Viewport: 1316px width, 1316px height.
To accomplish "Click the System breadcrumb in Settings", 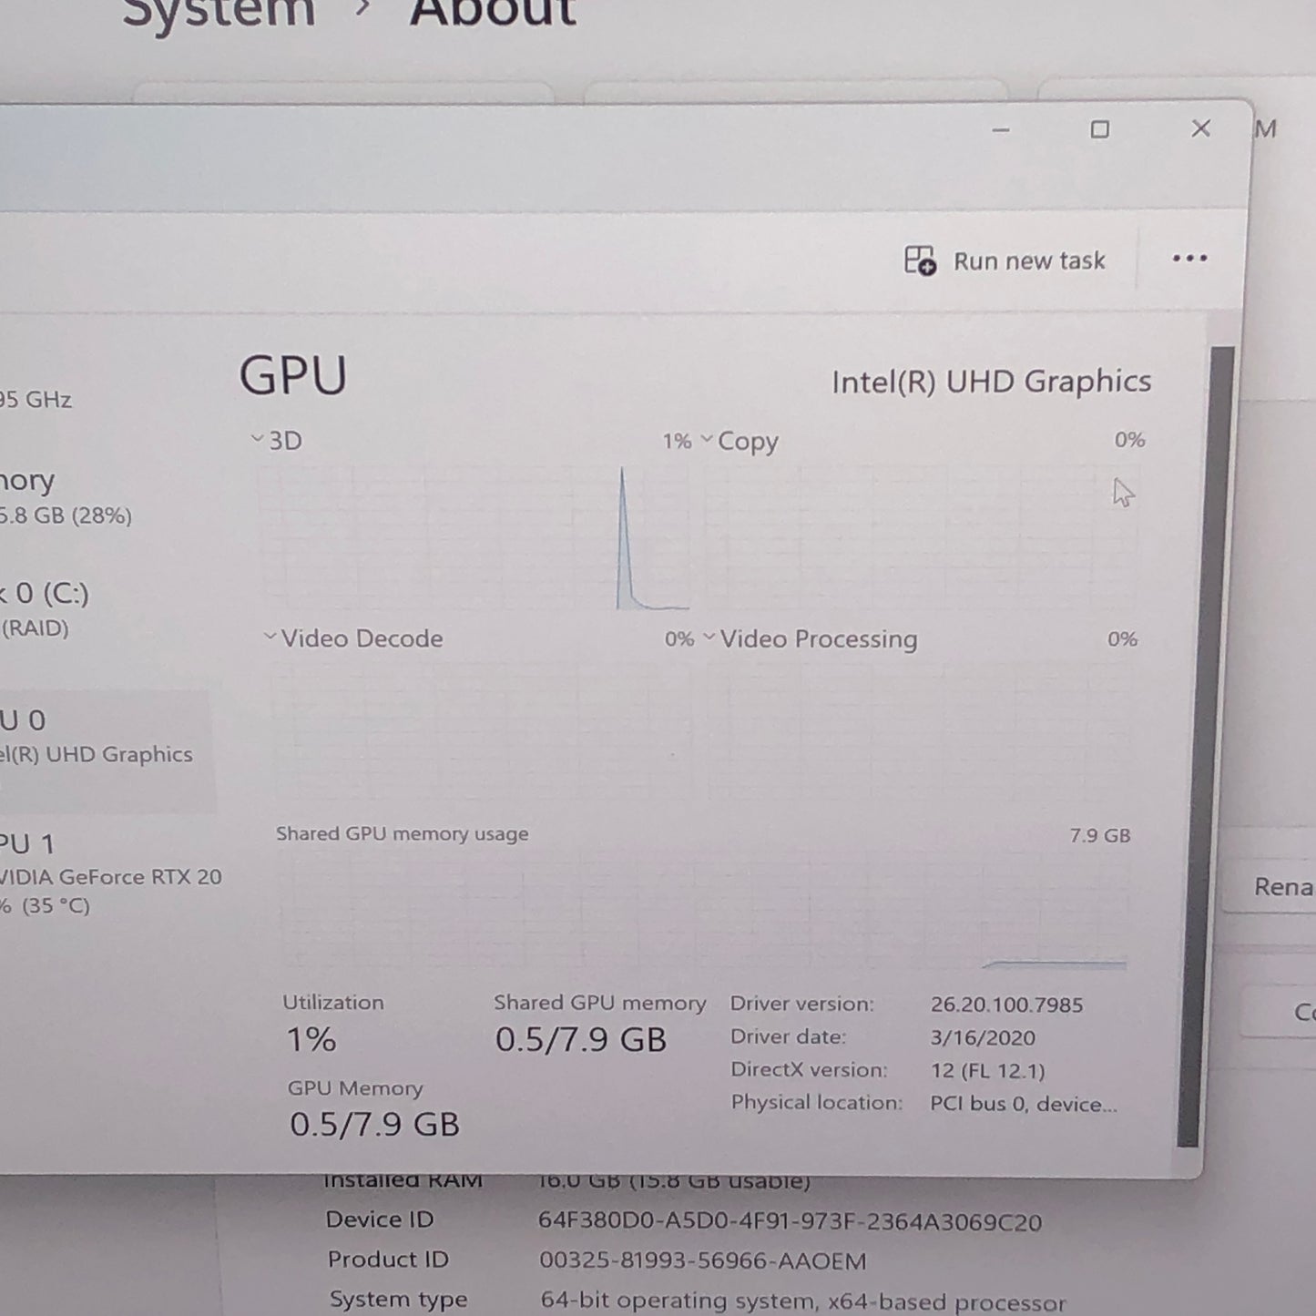I will pyautogui.click(x=219, y=14).
